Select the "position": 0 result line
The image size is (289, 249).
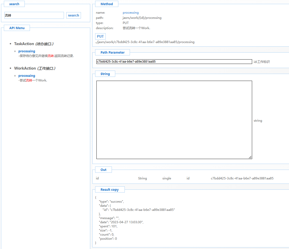click(x=108, y=238)
